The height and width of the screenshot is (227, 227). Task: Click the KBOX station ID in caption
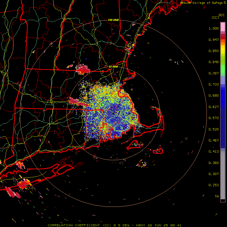pos(141,225)
